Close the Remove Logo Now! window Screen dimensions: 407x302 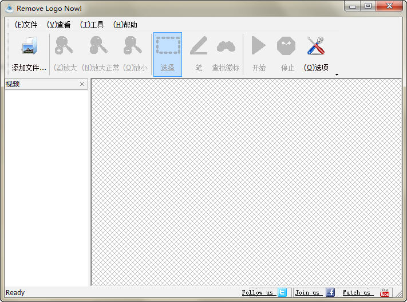389,6
